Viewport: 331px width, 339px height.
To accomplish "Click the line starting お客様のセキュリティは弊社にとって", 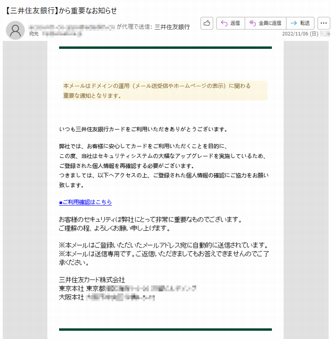I will tap(151, 220).
